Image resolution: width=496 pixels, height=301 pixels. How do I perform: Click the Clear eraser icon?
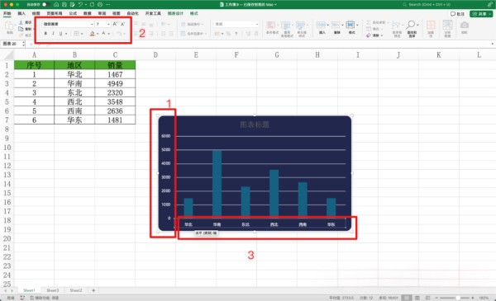[369, 35]
